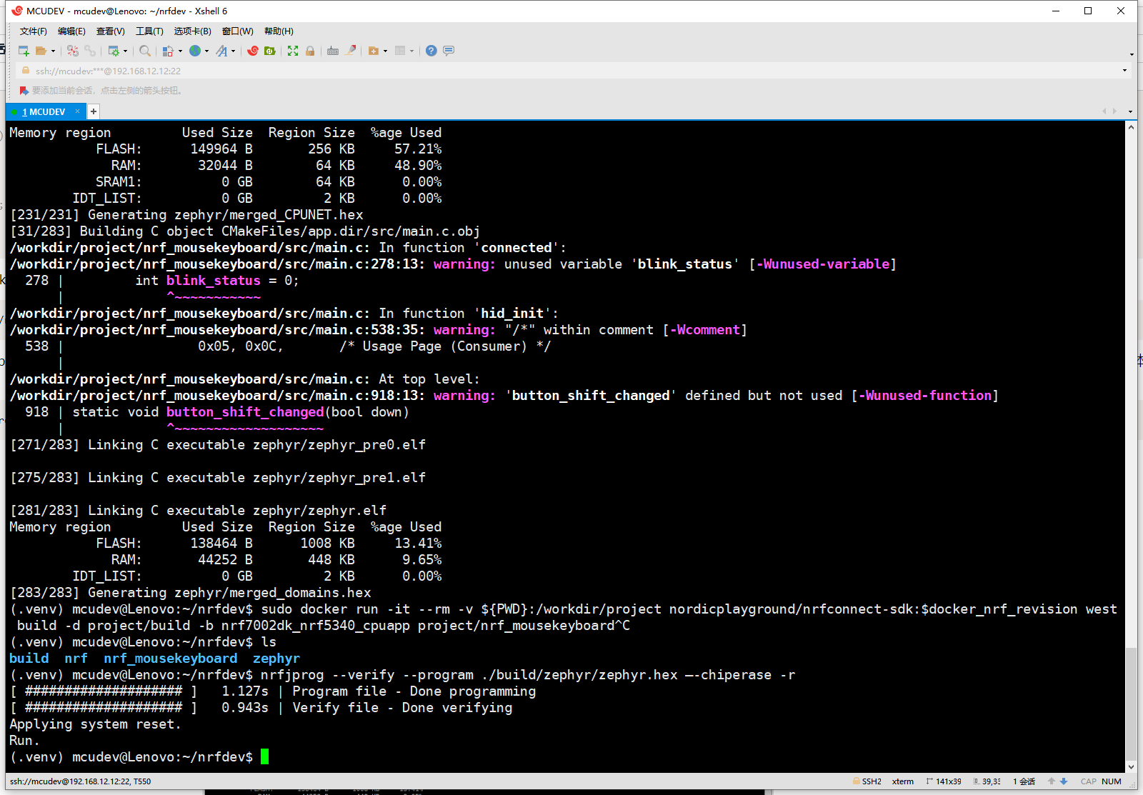Open the font settings icon
This screenshot has height=795, width=1143.
222,51
